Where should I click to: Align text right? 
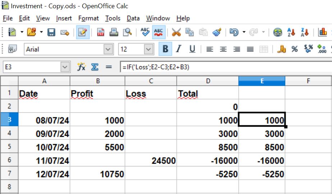click(237, 49)
